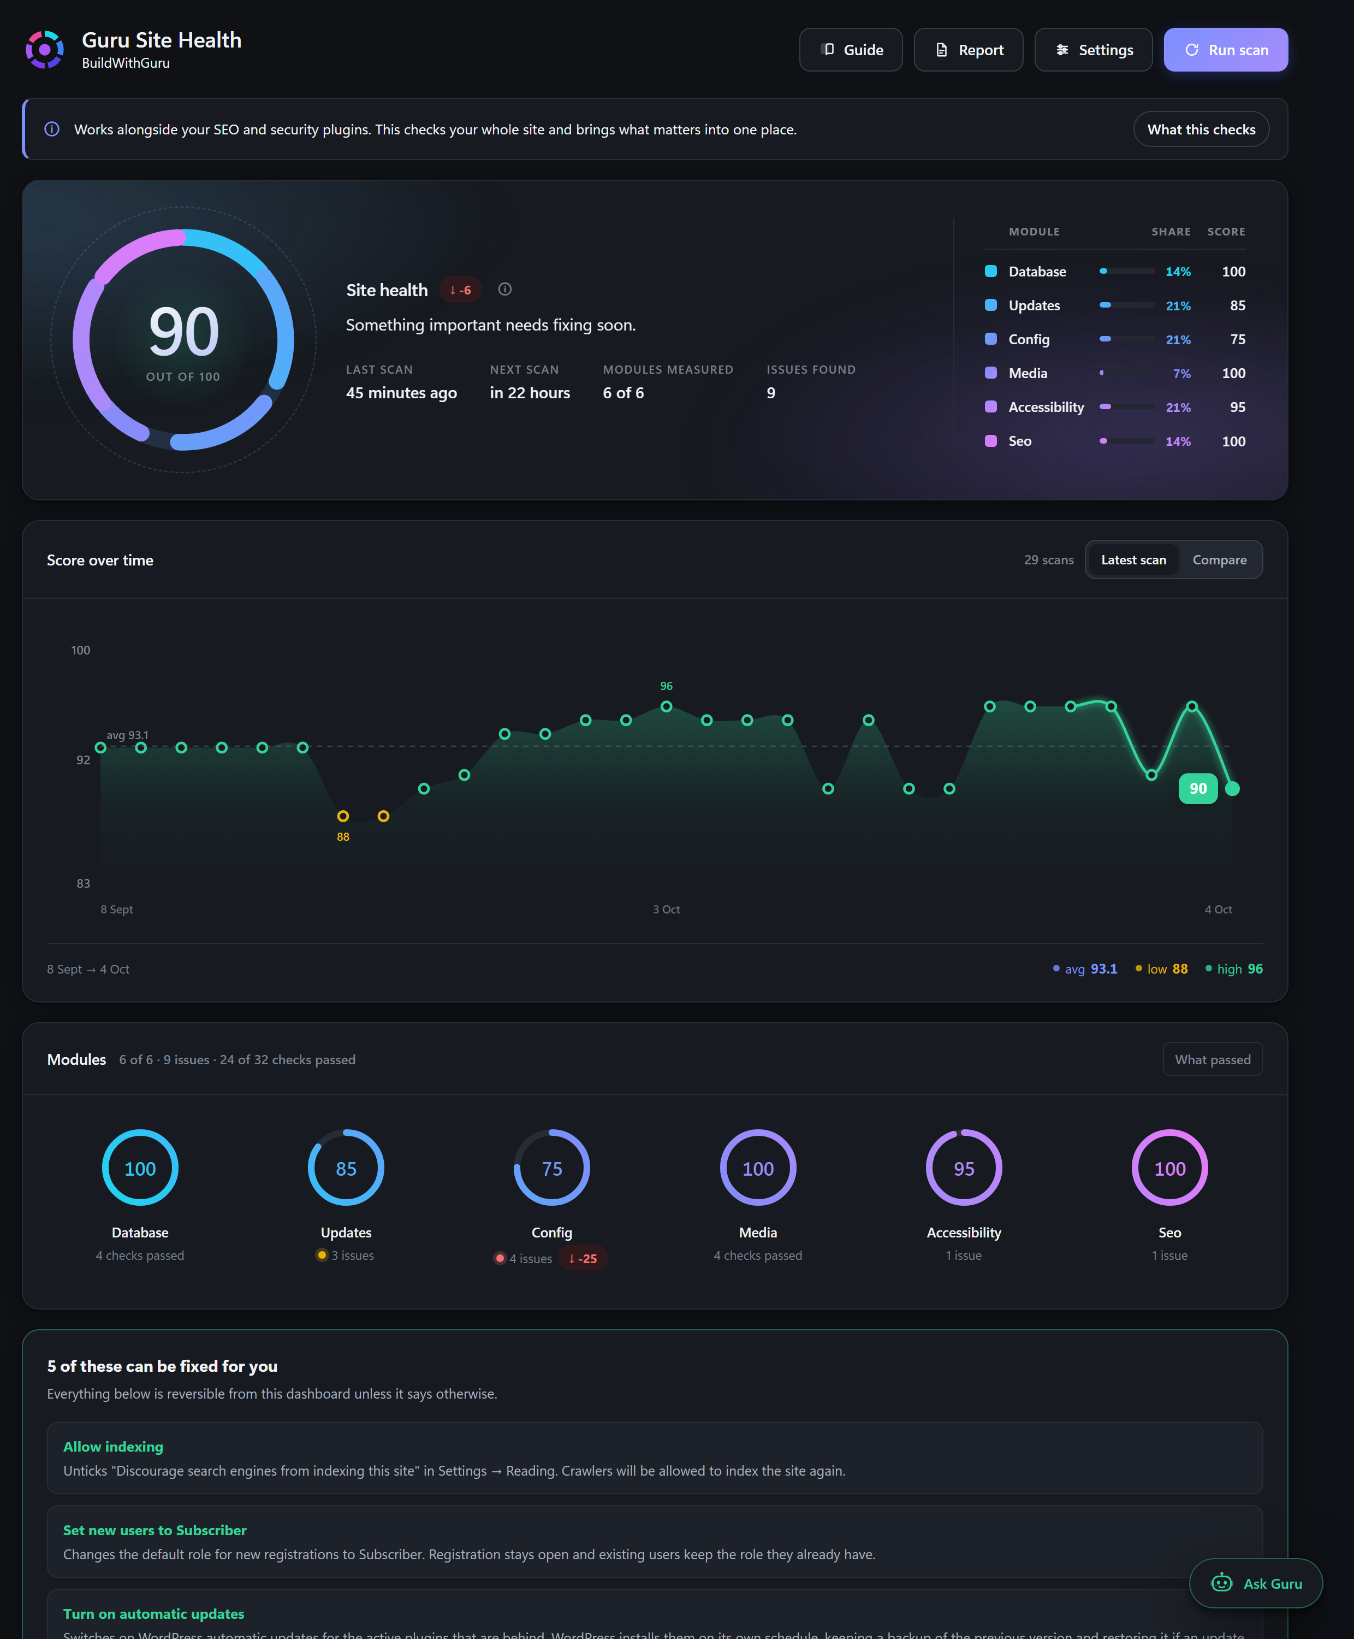Click the Accessibility 95 score ring

click(x=964, y=1168)
